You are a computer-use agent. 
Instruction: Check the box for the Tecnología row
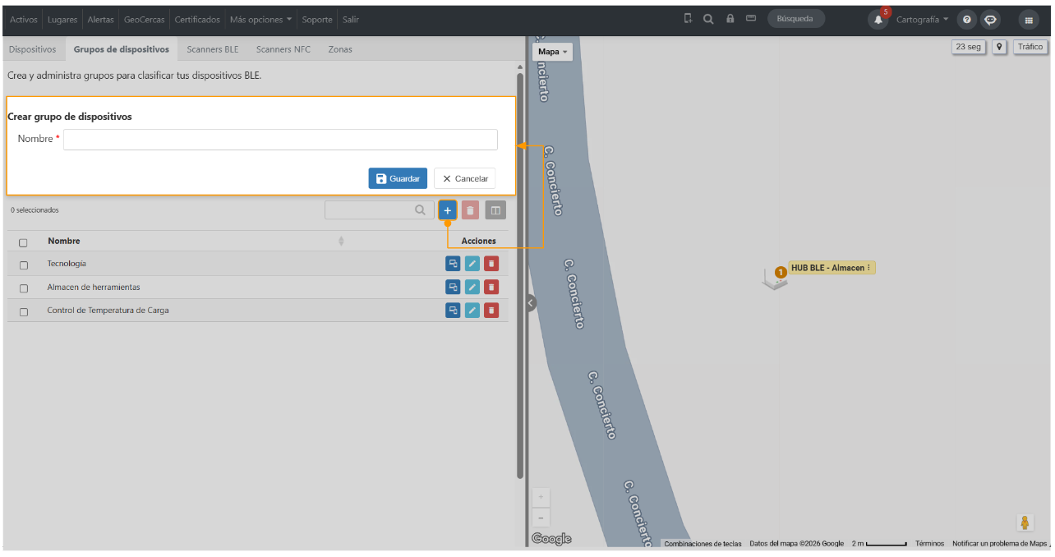click(24, 265)
